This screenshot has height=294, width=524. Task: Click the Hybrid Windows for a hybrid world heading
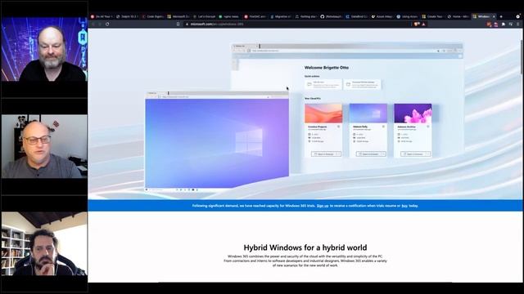(x=305, y=247)
